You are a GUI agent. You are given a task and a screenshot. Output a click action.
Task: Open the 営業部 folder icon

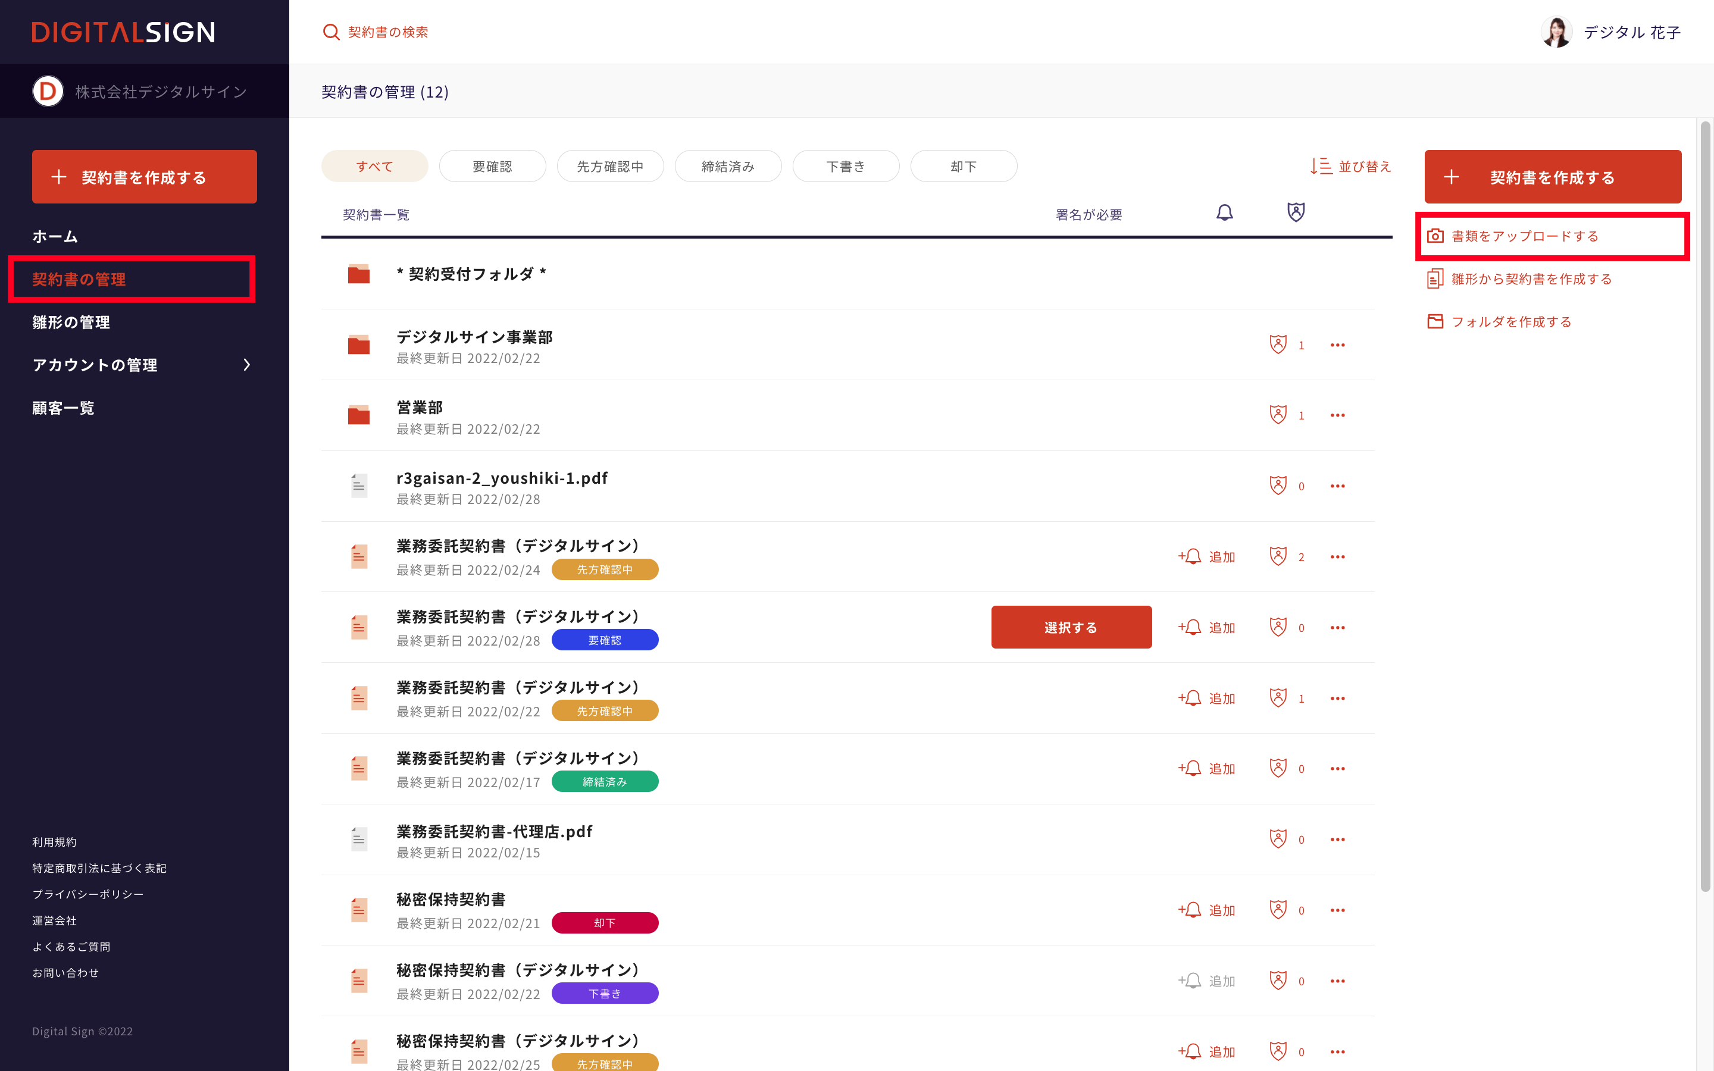(x=359, y=415)
